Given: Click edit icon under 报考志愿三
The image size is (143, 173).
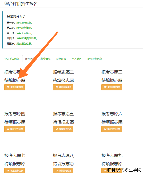Looking at the screenshot, I should tap(105, 87).
